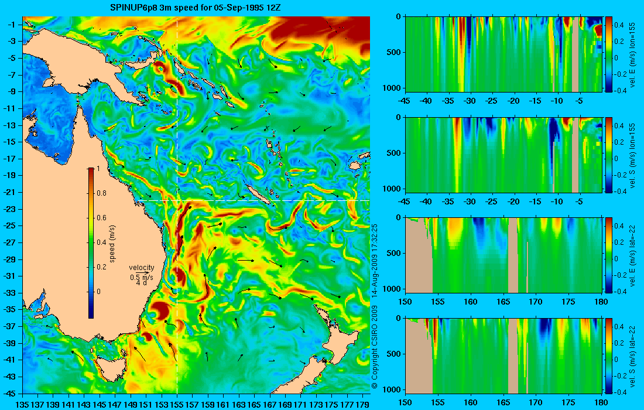644x410 pixels.
Task: Click the '0.8' label on the speed color bar
Action: (x=101, y=193)
